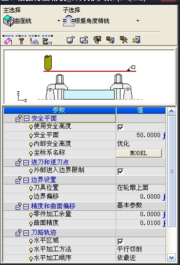Click the formula icon beside 50.0000
This screenshot has height=265, width=180.
click(x=164, y=135)
